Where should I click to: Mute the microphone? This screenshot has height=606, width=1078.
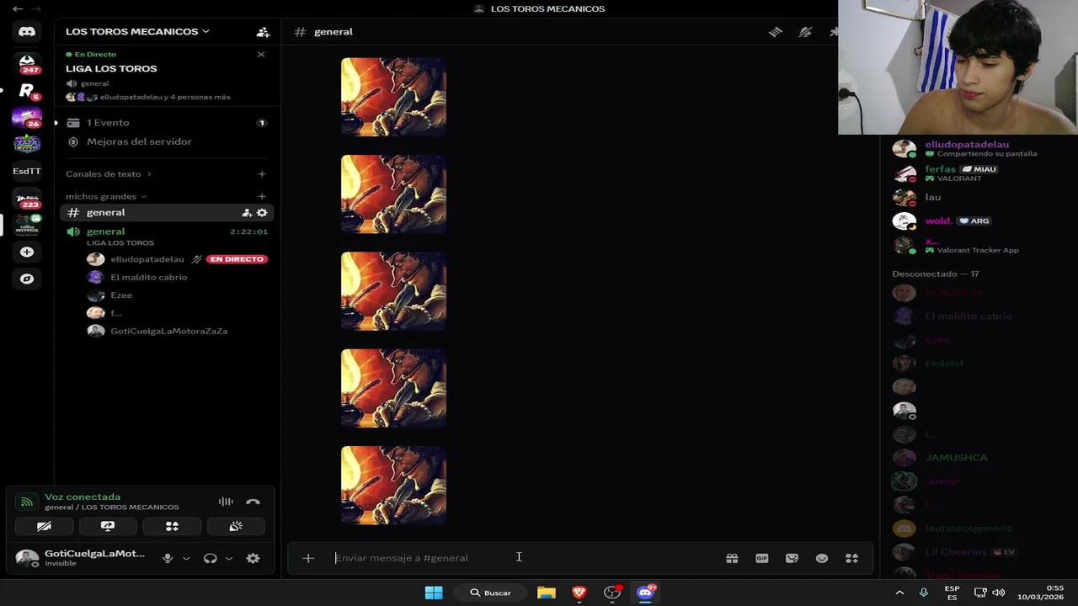pos(168,558)
